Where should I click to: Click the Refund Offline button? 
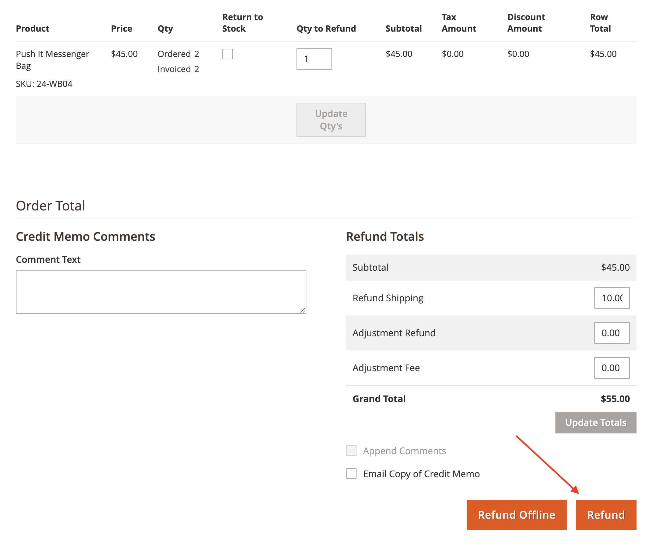[x=516, y=515]
